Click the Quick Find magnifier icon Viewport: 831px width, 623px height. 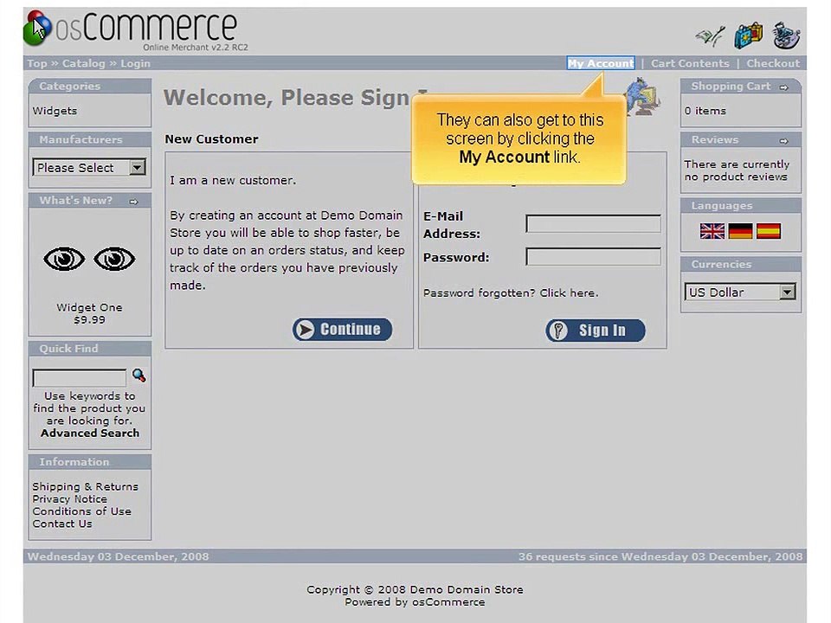pyautogui.click(x=138, y=376)
